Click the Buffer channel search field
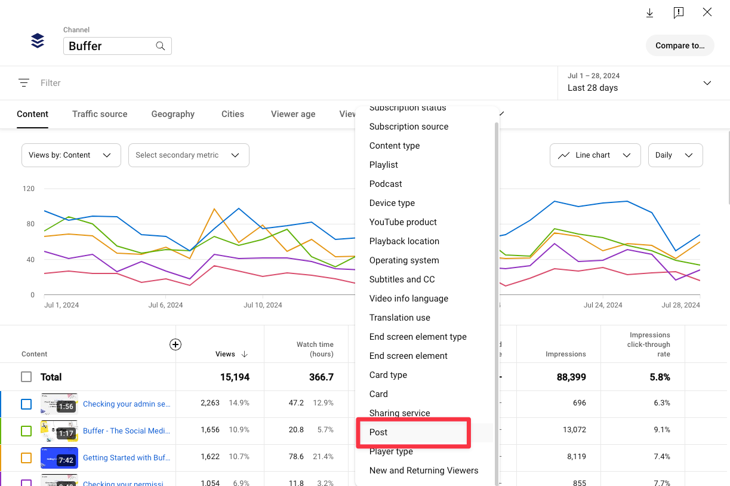Image resolution: width=730 pixels, height=486 pixels. (x=118, y=46)
